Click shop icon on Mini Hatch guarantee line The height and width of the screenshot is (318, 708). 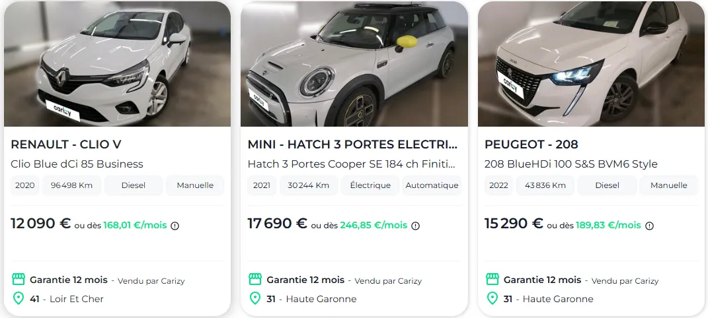coord(255,279)
